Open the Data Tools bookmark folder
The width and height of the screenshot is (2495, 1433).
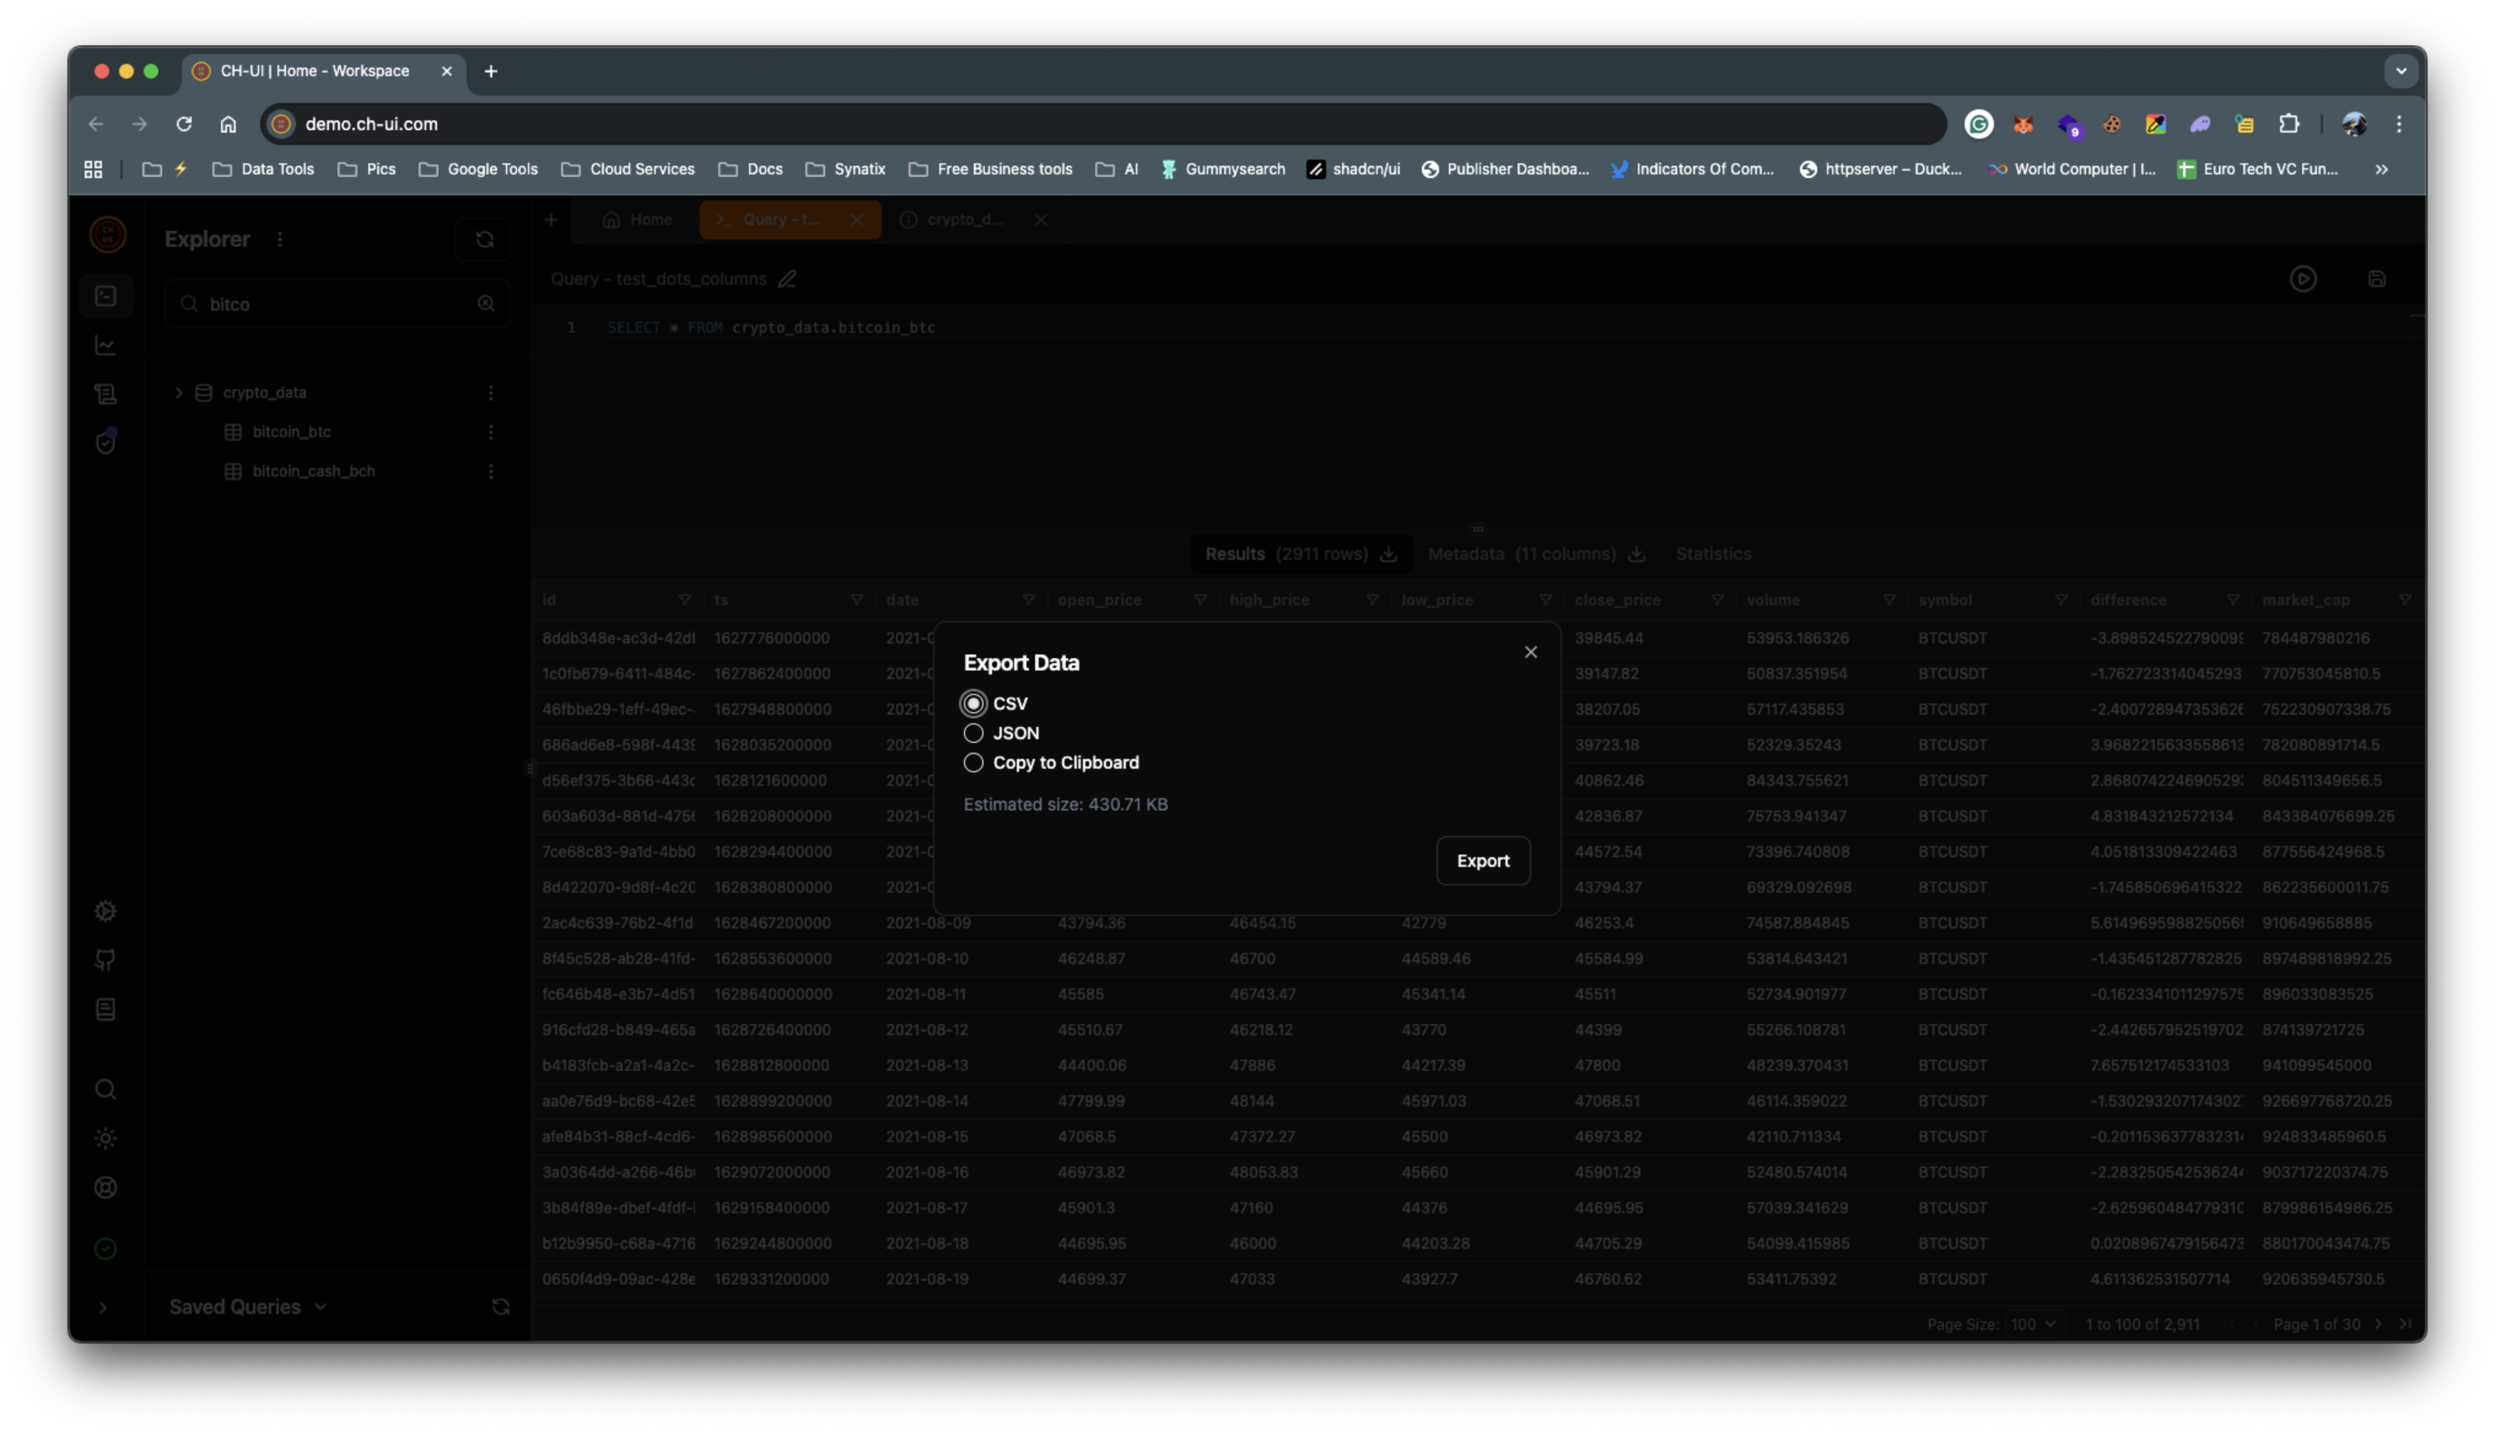263,169
